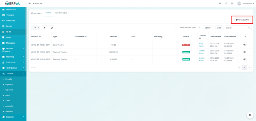Open System Admin link for VOUCHER #2026 - 0013
The height and width of the screenshot is (121, 256).
pos(201,52)
